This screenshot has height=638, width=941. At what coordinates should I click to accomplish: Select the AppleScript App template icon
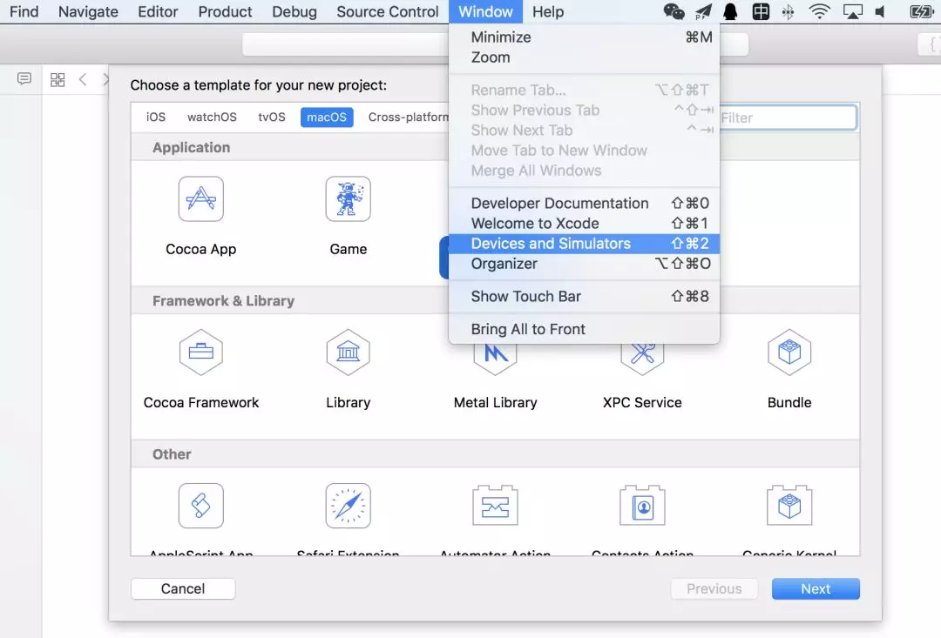tap(201, 506)
